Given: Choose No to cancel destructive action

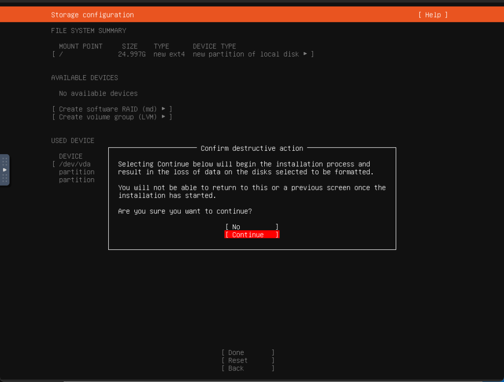Looking at the screenshot, I should (x=252, y=227).
